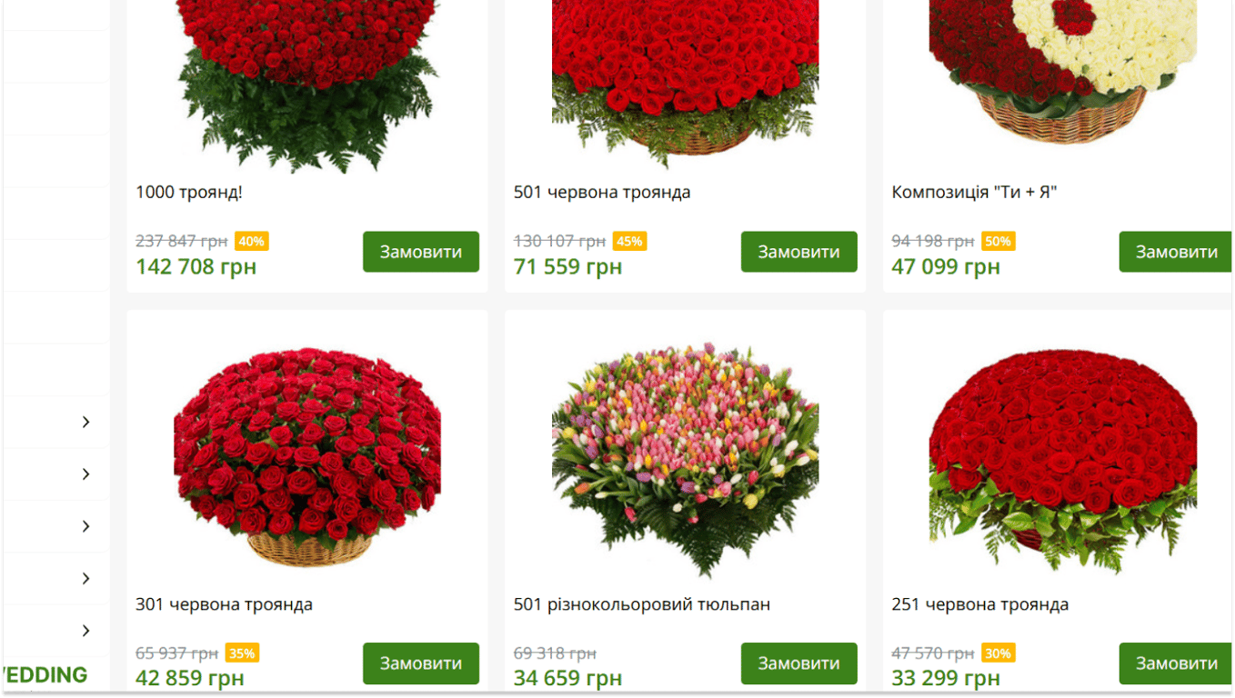Expand the topmost sidebar chevron arrow
Screen dimensions: 1235x698
coord(85,422)
